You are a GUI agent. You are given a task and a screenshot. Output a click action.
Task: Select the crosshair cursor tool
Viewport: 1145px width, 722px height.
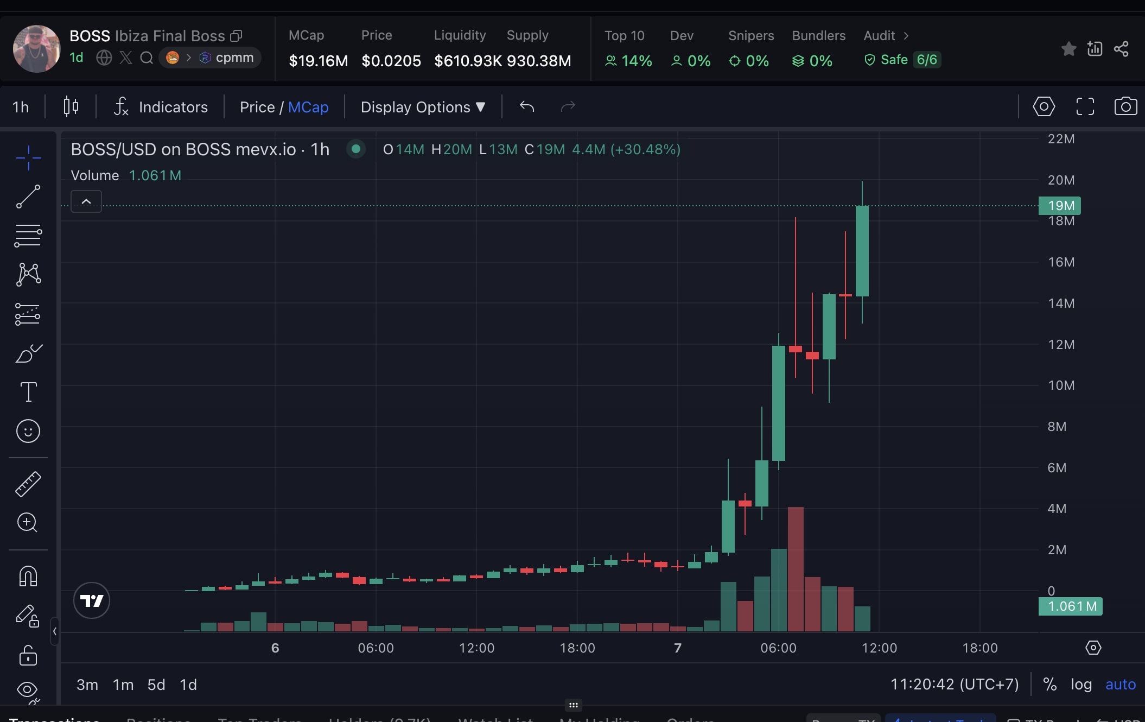[x=28, y=158]
